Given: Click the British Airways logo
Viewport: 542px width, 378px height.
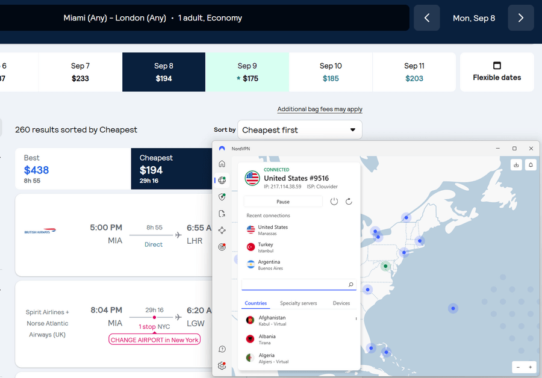Looking at the screenshot, I should point(40,231).
